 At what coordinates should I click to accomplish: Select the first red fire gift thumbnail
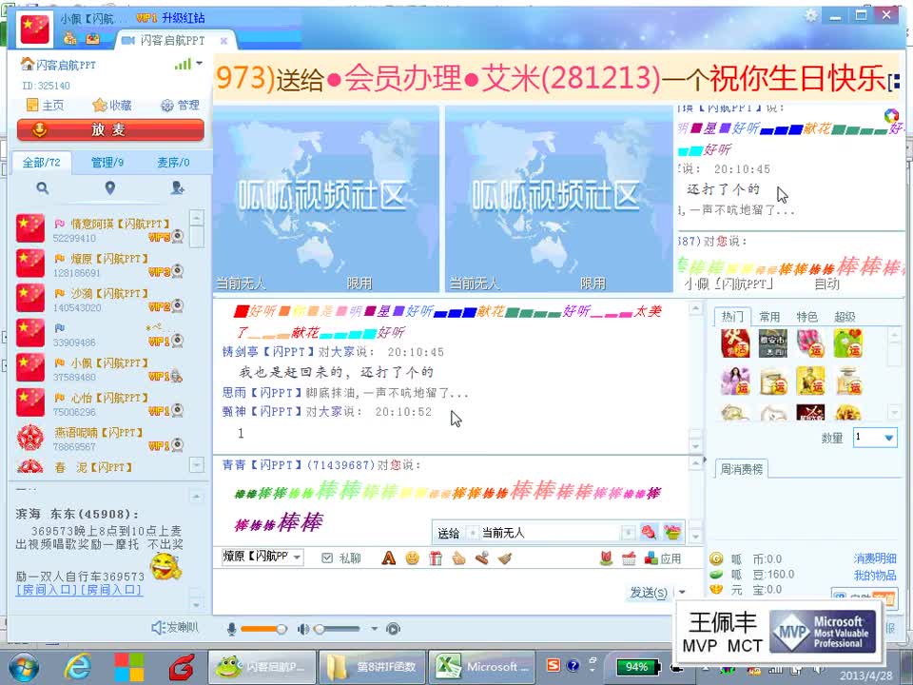coord(735,343)
